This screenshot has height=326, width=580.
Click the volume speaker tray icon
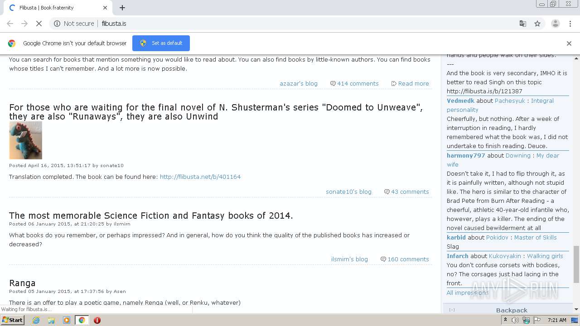pos(515,320)
